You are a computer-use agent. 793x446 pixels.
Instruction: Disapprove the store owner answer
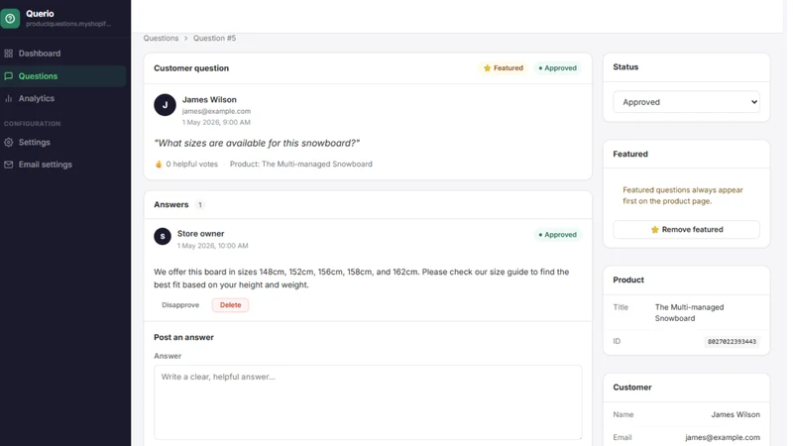click(x=180, y=305)
